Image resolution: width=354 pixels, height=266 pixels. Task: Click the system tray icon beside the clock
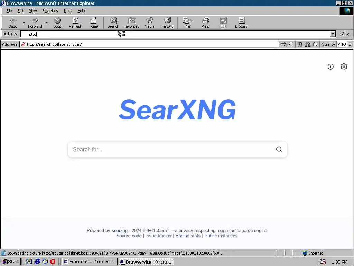pos(323,262)
